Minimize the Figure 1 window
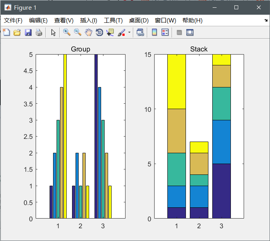The height and width of the screenshot is (241, 270). pyautogui.click(x=215, y=7)
